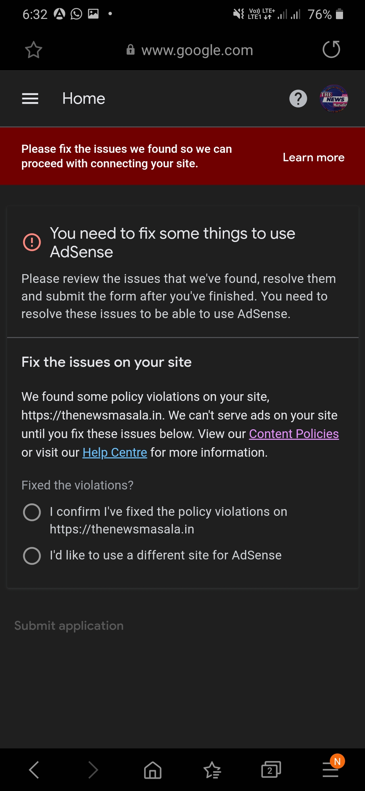Screen dimensions: 365x791
Task: Go forward with the browser forward arrow
Action: pos(93,770)
